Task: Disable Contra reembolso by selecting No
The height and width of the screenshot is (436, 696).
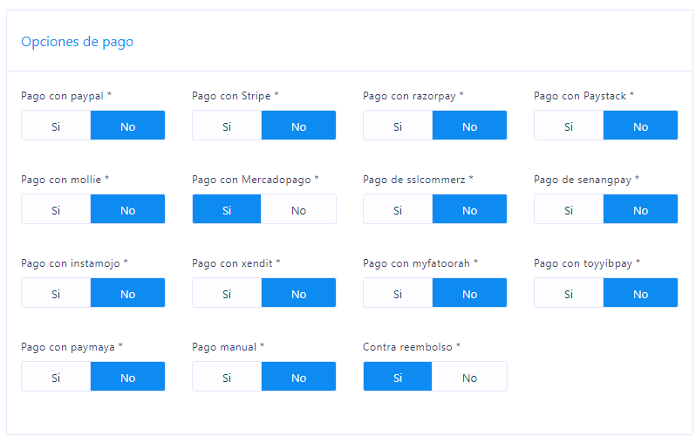Action: [469, 377]
